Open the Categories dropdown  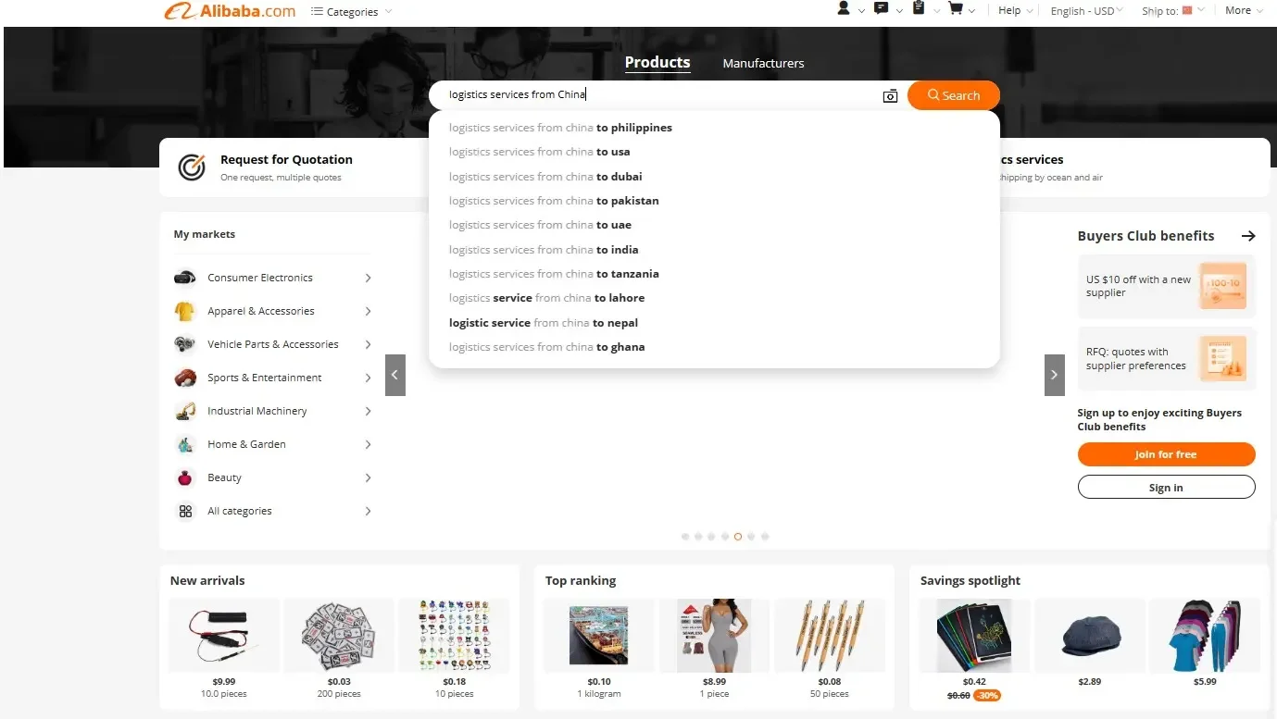(350, 12)
